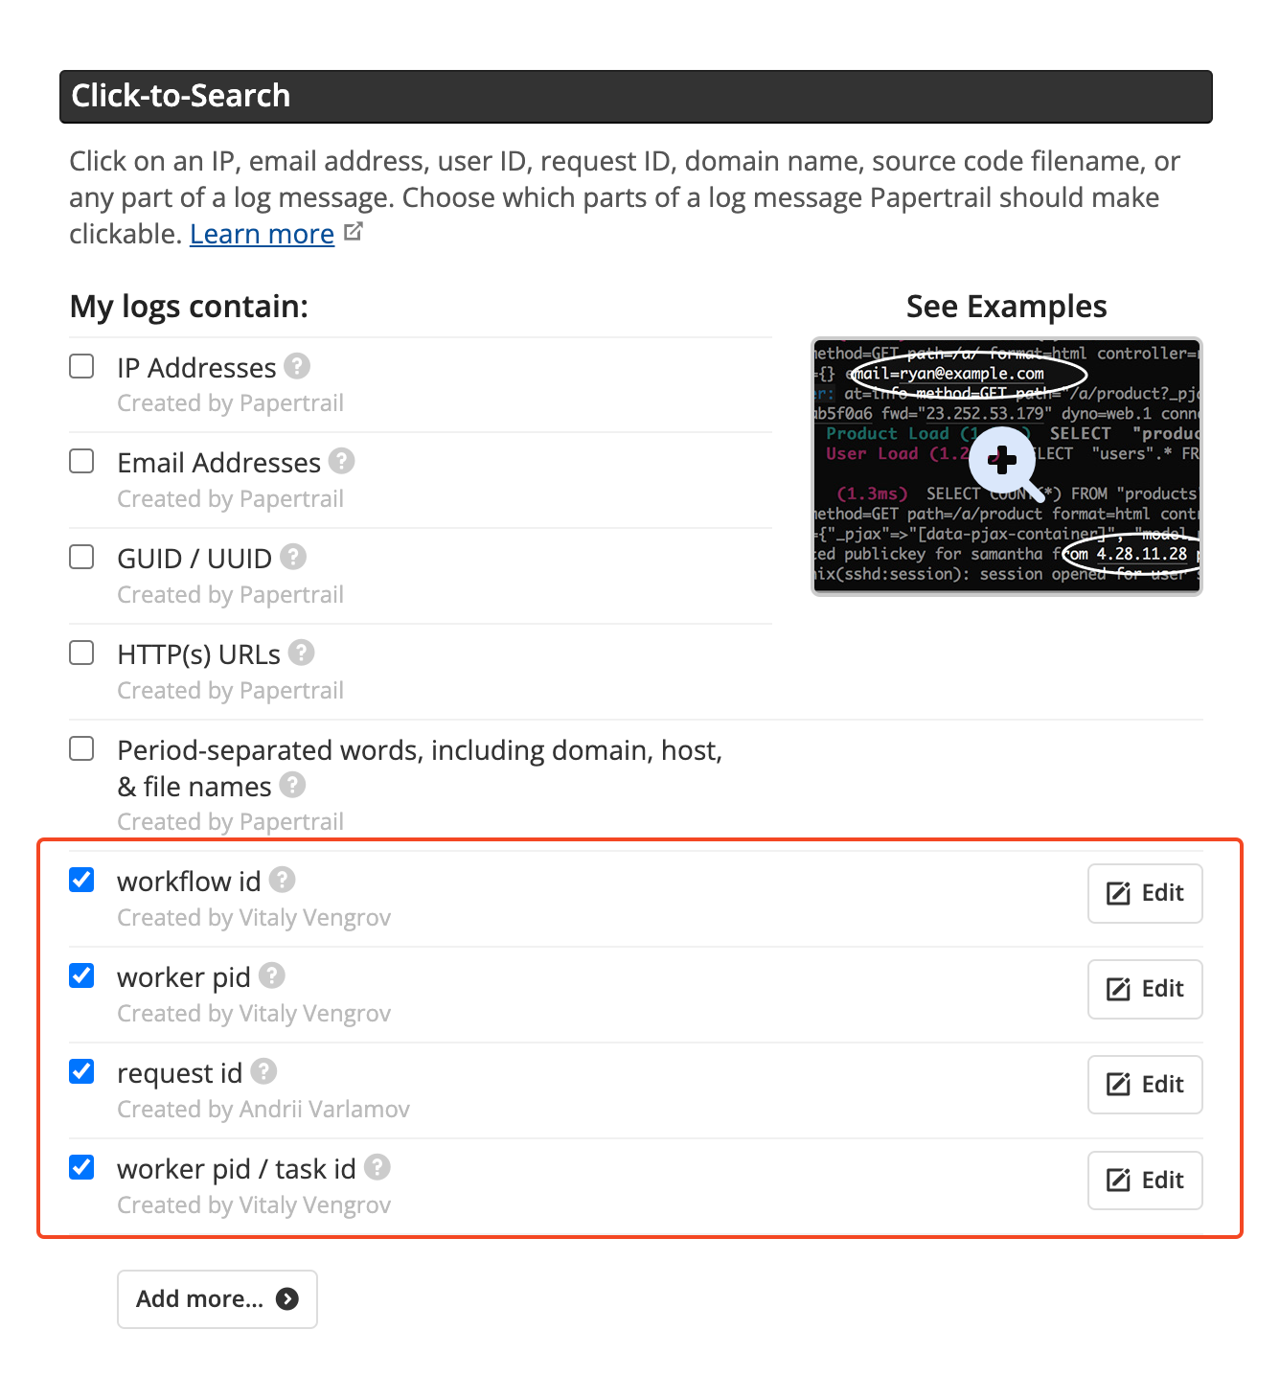Click the help icon beside HTTP(s) URLs
The height and width of the screenshot is (1399, 1280).
tap(302, 653)
